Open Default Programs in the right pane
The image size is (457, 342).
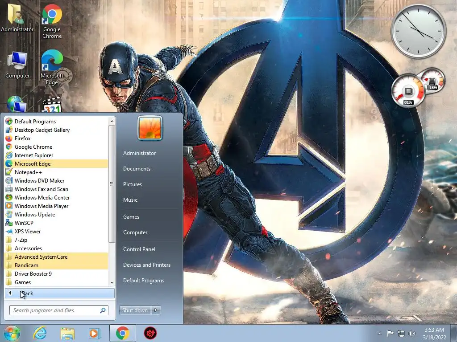point(143,281)
